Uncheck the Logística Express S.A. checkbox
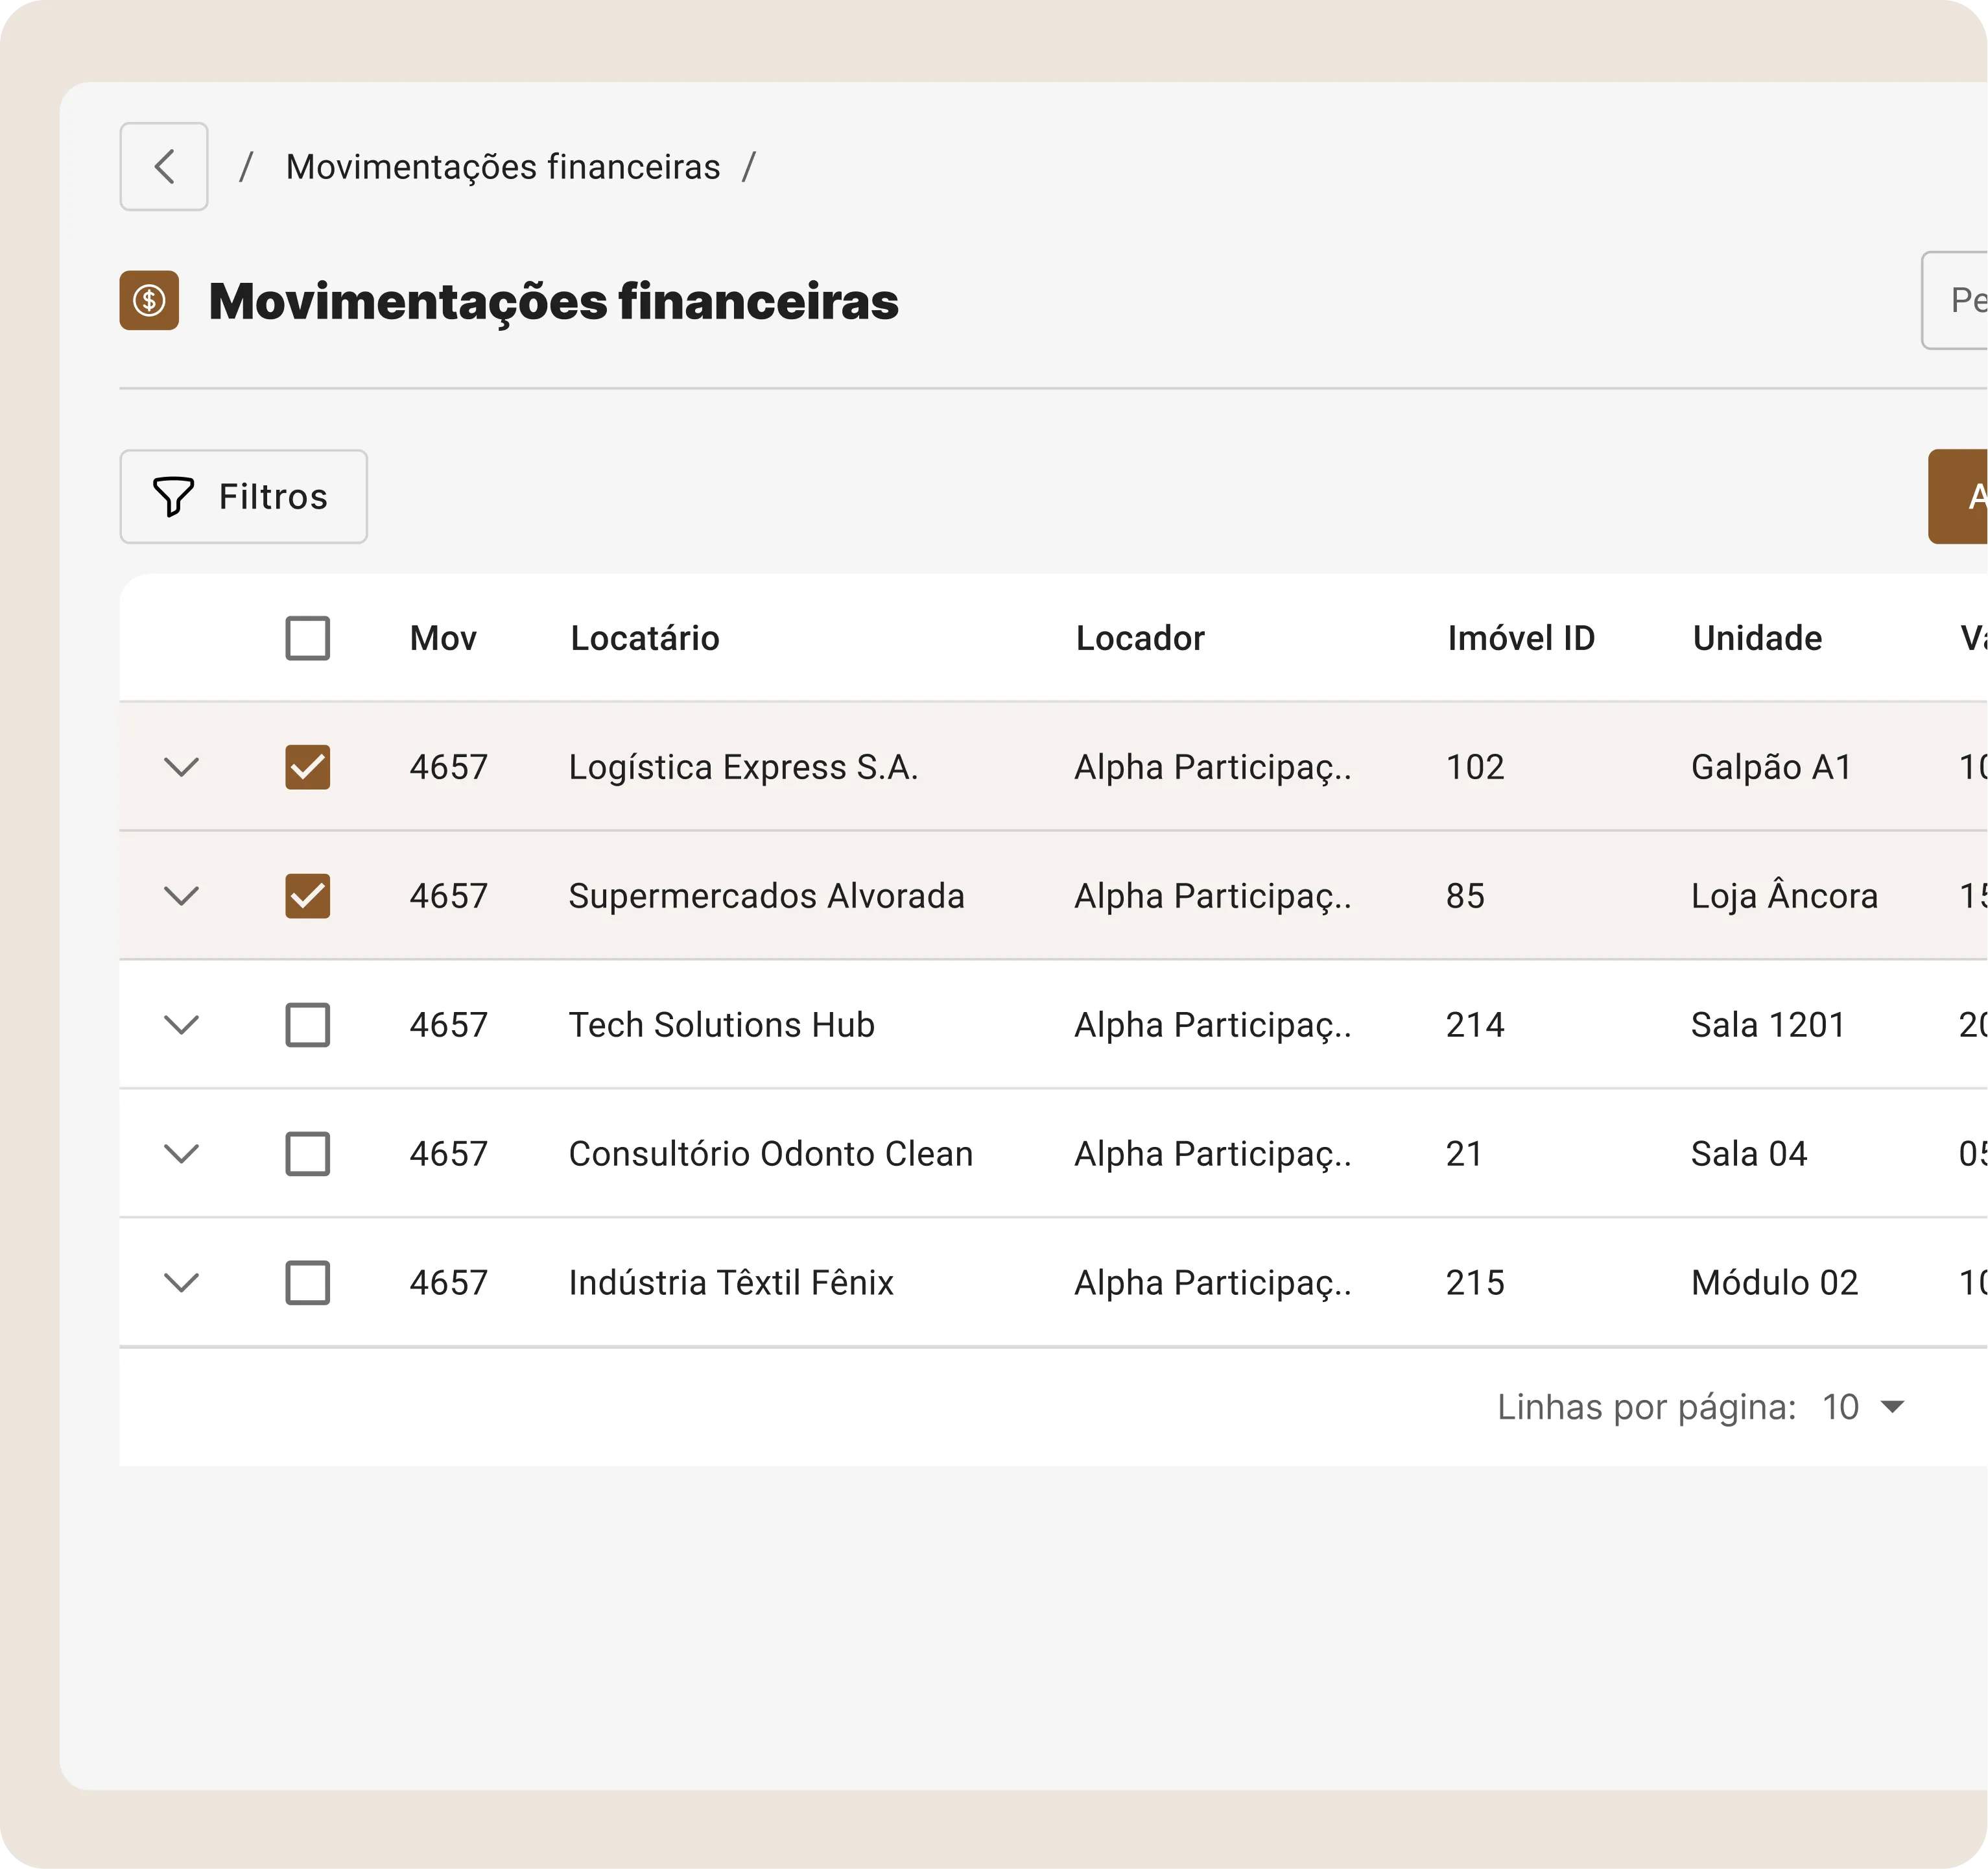Image resolution: width=1988 pixels, height=1869 pixels. (307, 767)
